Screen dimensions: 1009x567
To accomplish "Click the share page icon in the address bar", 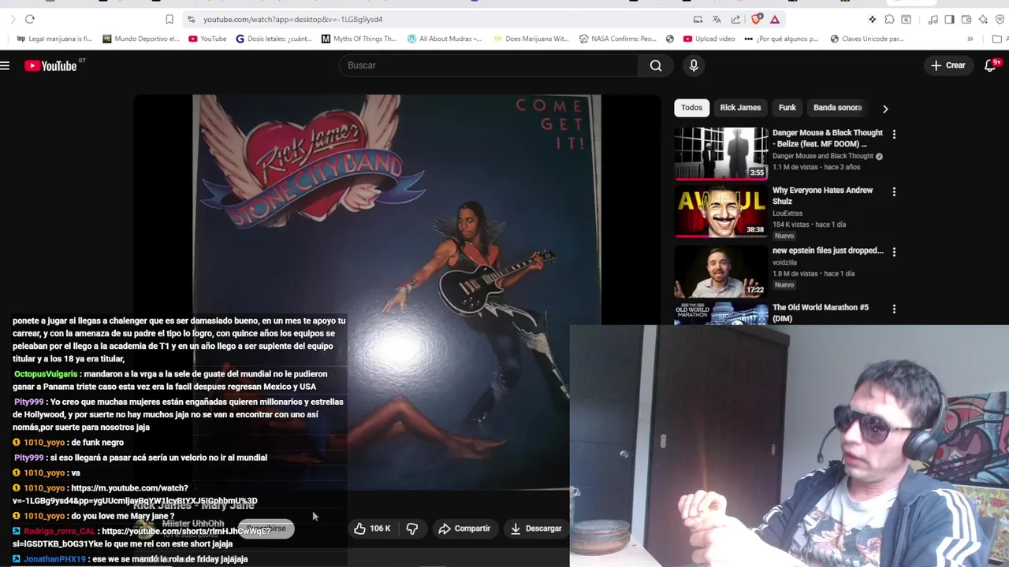I will [735, 19].
